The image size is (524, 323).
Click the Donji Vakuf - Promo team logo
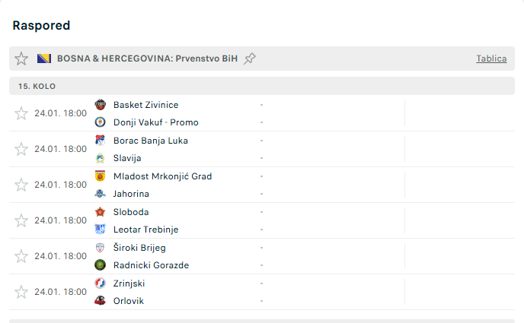click(100, 122)
